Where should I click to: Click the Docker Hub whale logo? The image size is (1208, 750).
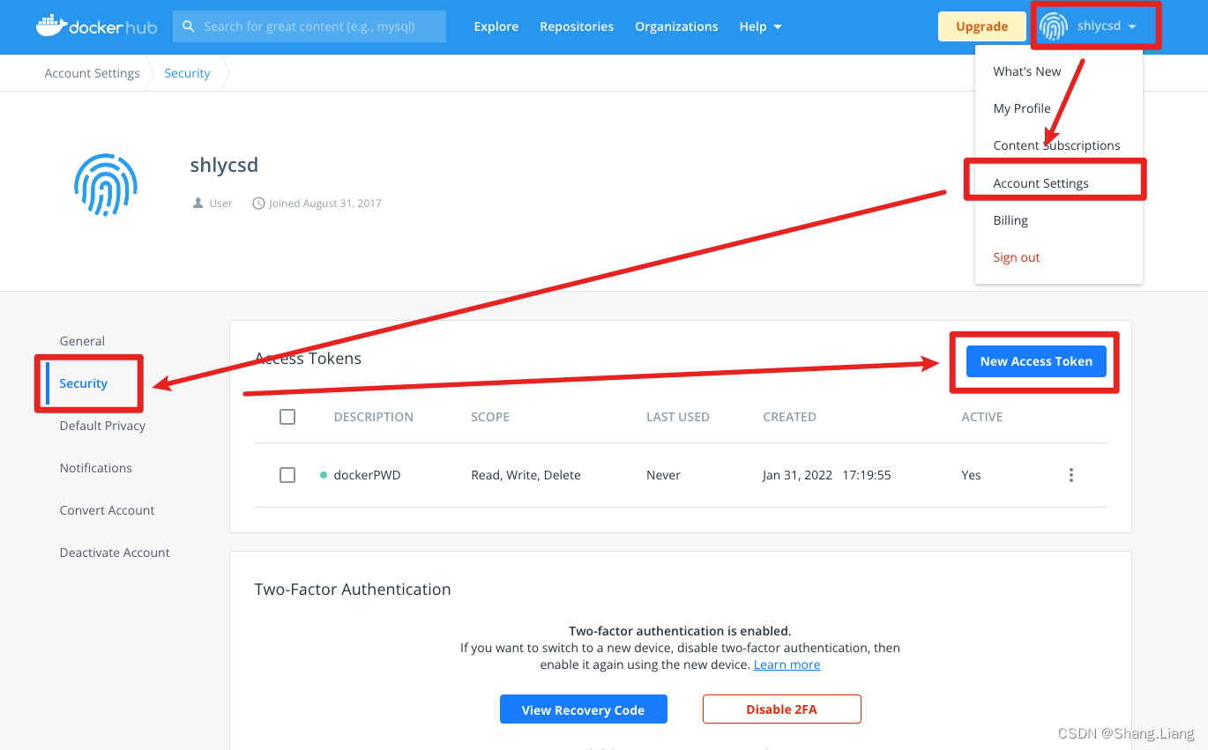point(96,26)
